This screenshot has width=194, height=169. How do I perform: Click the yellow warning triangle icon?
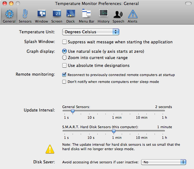50,149
